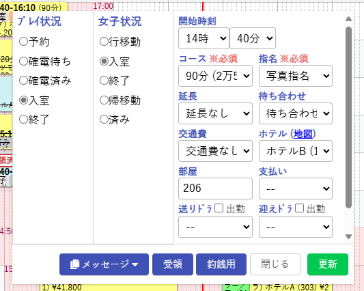Click the 地図 link next to ホテル

[x=303, y=134]
